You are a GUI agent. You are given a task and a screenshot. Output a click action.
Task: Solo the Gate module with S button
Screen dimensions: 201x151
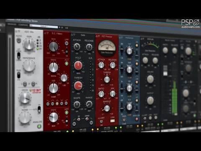pos(85,130)
